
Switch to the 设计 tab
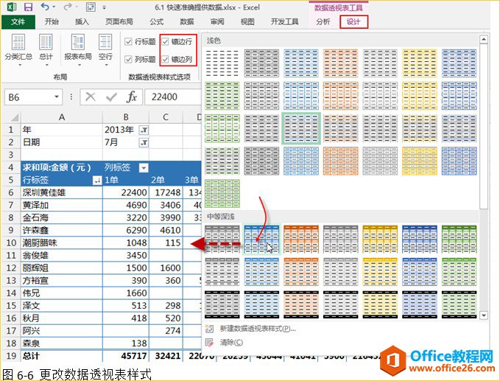click(353, 21)
